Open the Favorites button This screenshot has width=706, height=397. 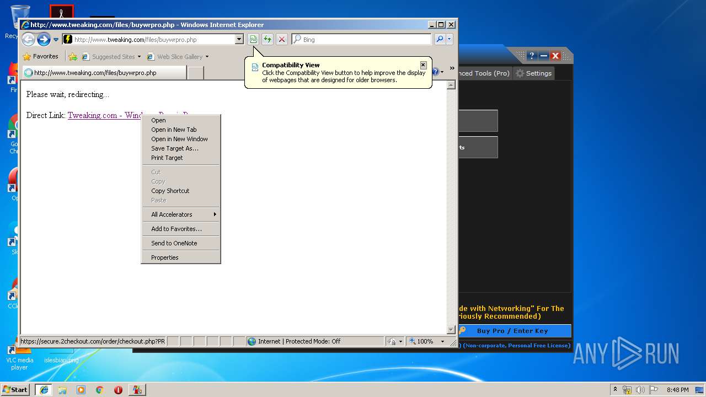(x=41, y=56)
